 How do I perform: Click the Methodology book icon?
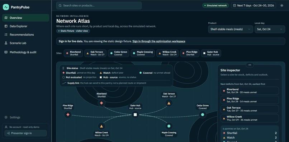(x=6, y=52)
